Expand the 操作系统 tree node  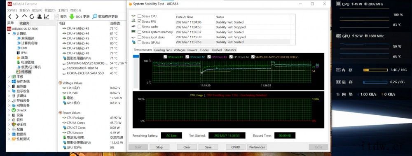tap(9, 81)
